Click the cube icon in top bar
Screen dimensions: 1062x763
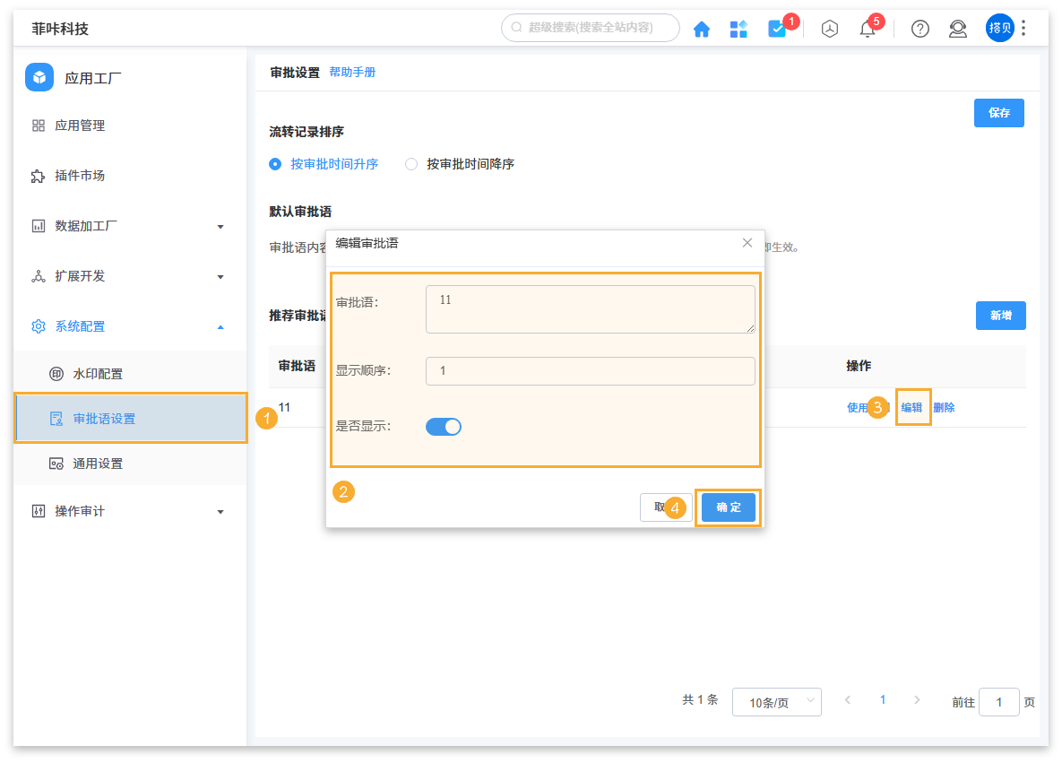[830, 29]
